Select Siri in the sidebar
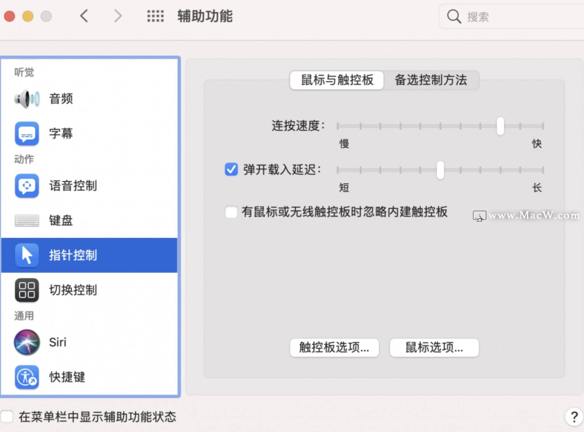 pos(58,342)
